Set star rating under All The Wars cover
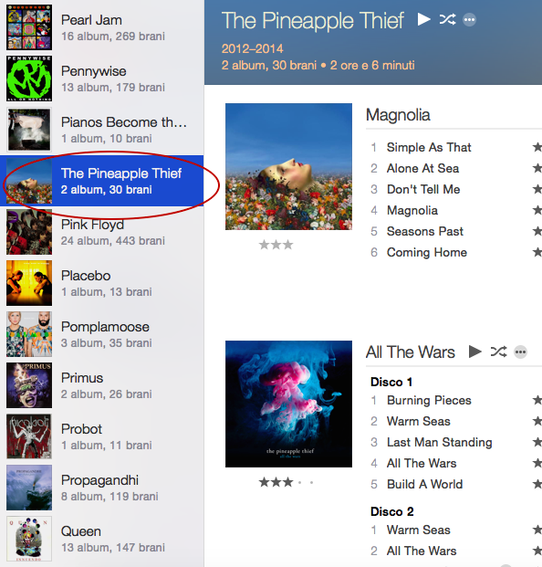This screenshot has width=542, height=567. (287, 482)
